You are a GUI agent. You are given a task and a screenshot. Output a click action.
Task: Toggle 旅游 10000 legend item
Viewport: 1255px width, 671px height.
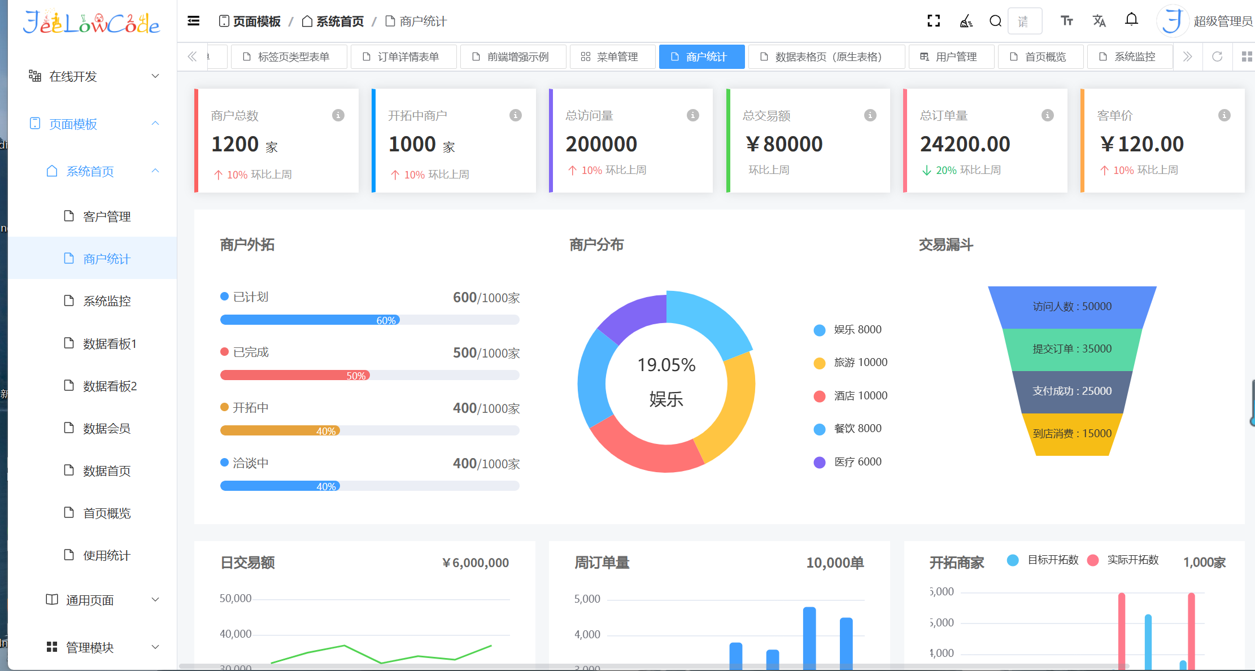tap(851, 363)
